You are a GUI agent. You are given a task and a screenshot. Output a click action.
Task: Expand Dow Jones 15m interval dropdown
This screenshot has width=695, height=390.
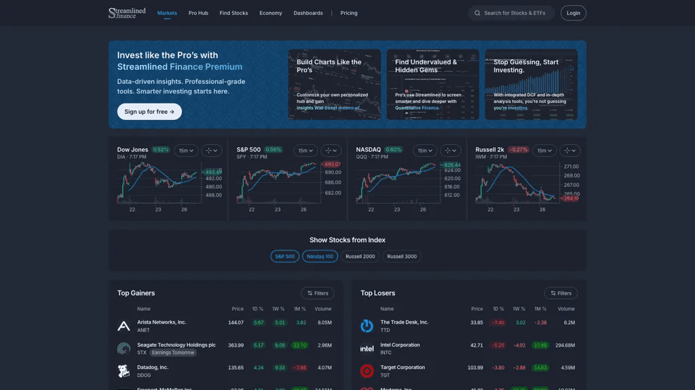(186, 150)
